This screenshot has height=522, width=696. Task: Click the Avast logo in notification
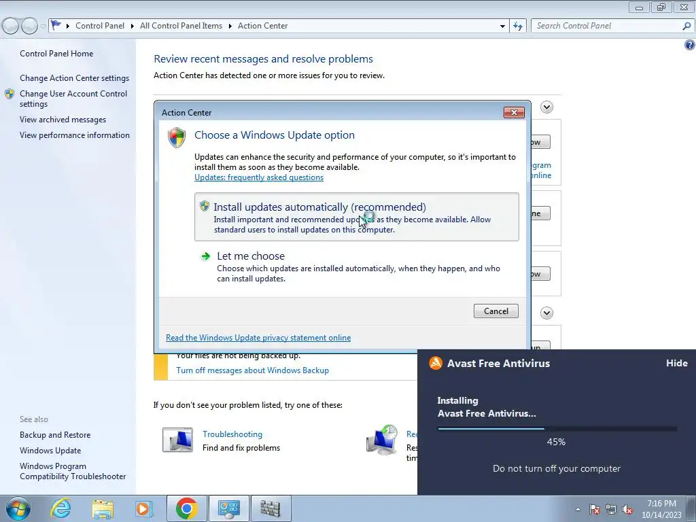click(436, 363)
